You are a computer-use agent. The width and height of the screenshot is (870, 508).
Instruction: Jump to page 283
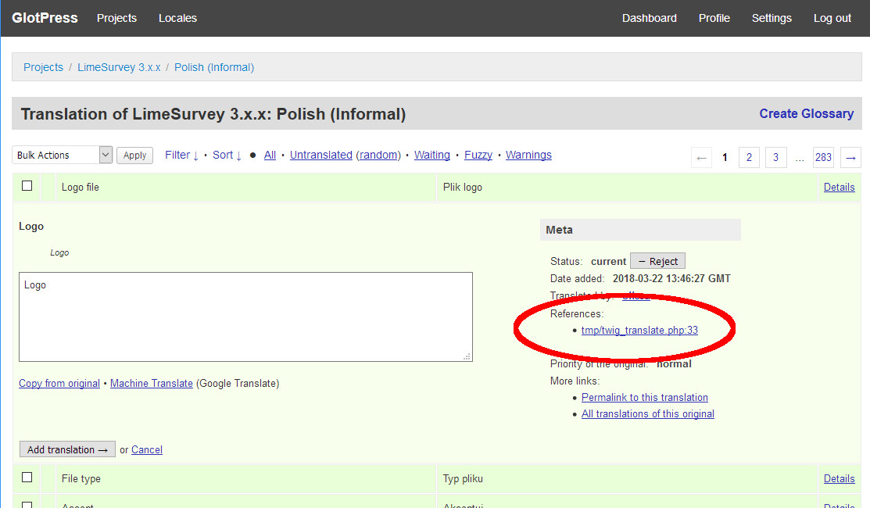[822, 157]
